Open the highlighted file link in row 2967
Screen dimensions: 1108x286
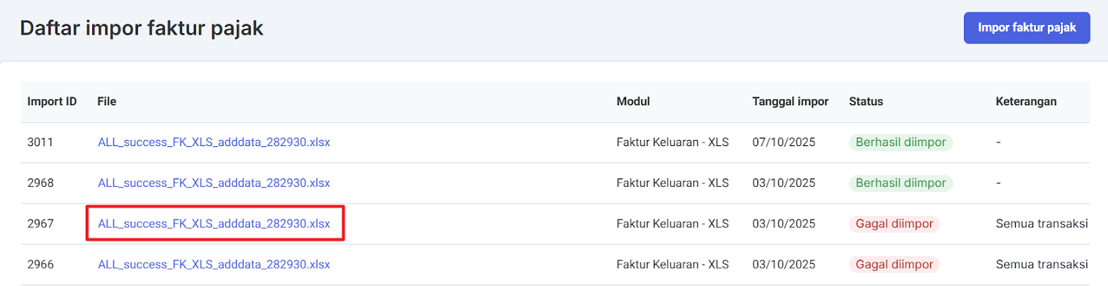tap(214, 224)
